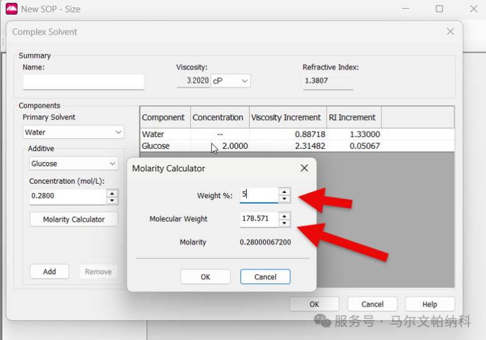
Task: Close the Complex Solvent dialog
Action: (x=450, y=32)
